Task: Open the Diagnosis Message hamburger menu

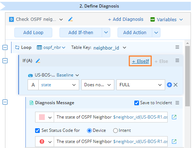Action: tap(177, 103)
